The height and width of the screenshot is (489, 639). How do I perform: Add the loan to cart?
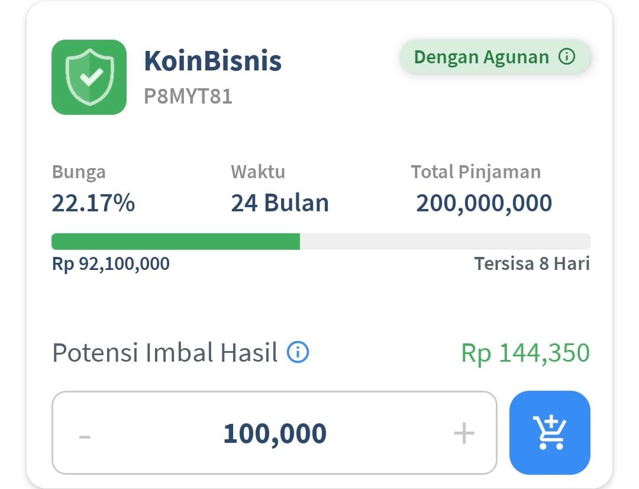click(550, 433)
